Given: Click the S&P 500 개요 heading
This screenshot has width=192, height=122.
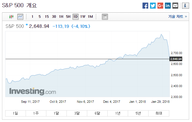Looking at the screenshot, I should 20,5.
